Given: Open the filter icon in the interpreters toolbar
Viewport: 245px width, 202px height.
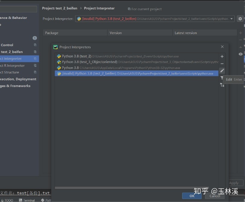Looking at the screenshot, I should 222,78.
